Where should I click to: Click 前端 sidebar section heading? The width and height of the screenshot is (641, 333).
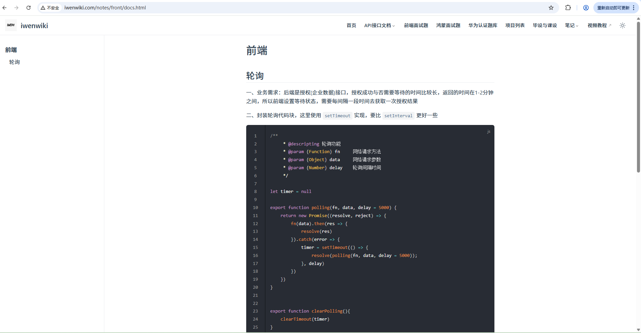point(11,50)
